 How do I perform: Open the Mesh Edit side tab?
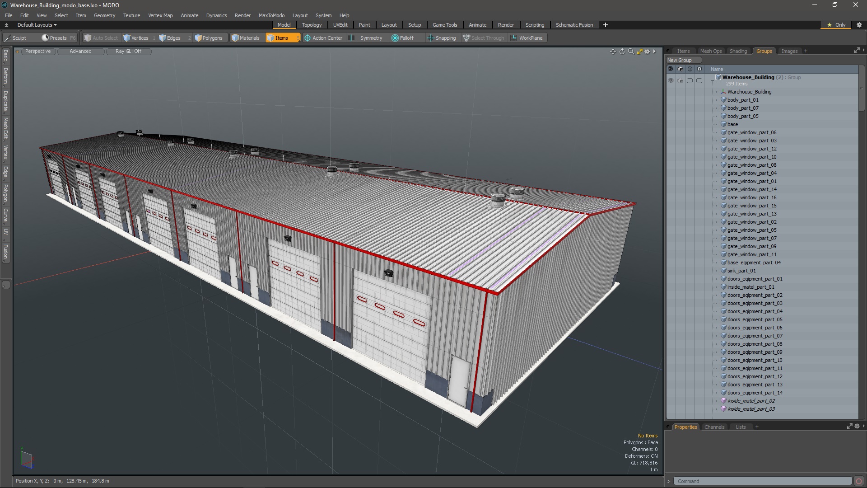tap(5, 128)
